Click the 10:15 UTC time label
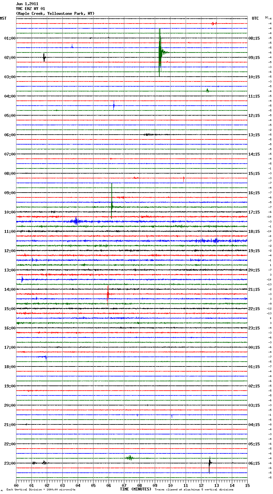The width and height of the screenshot is (273, 494). pyautogui.click(x=254, y=77)
